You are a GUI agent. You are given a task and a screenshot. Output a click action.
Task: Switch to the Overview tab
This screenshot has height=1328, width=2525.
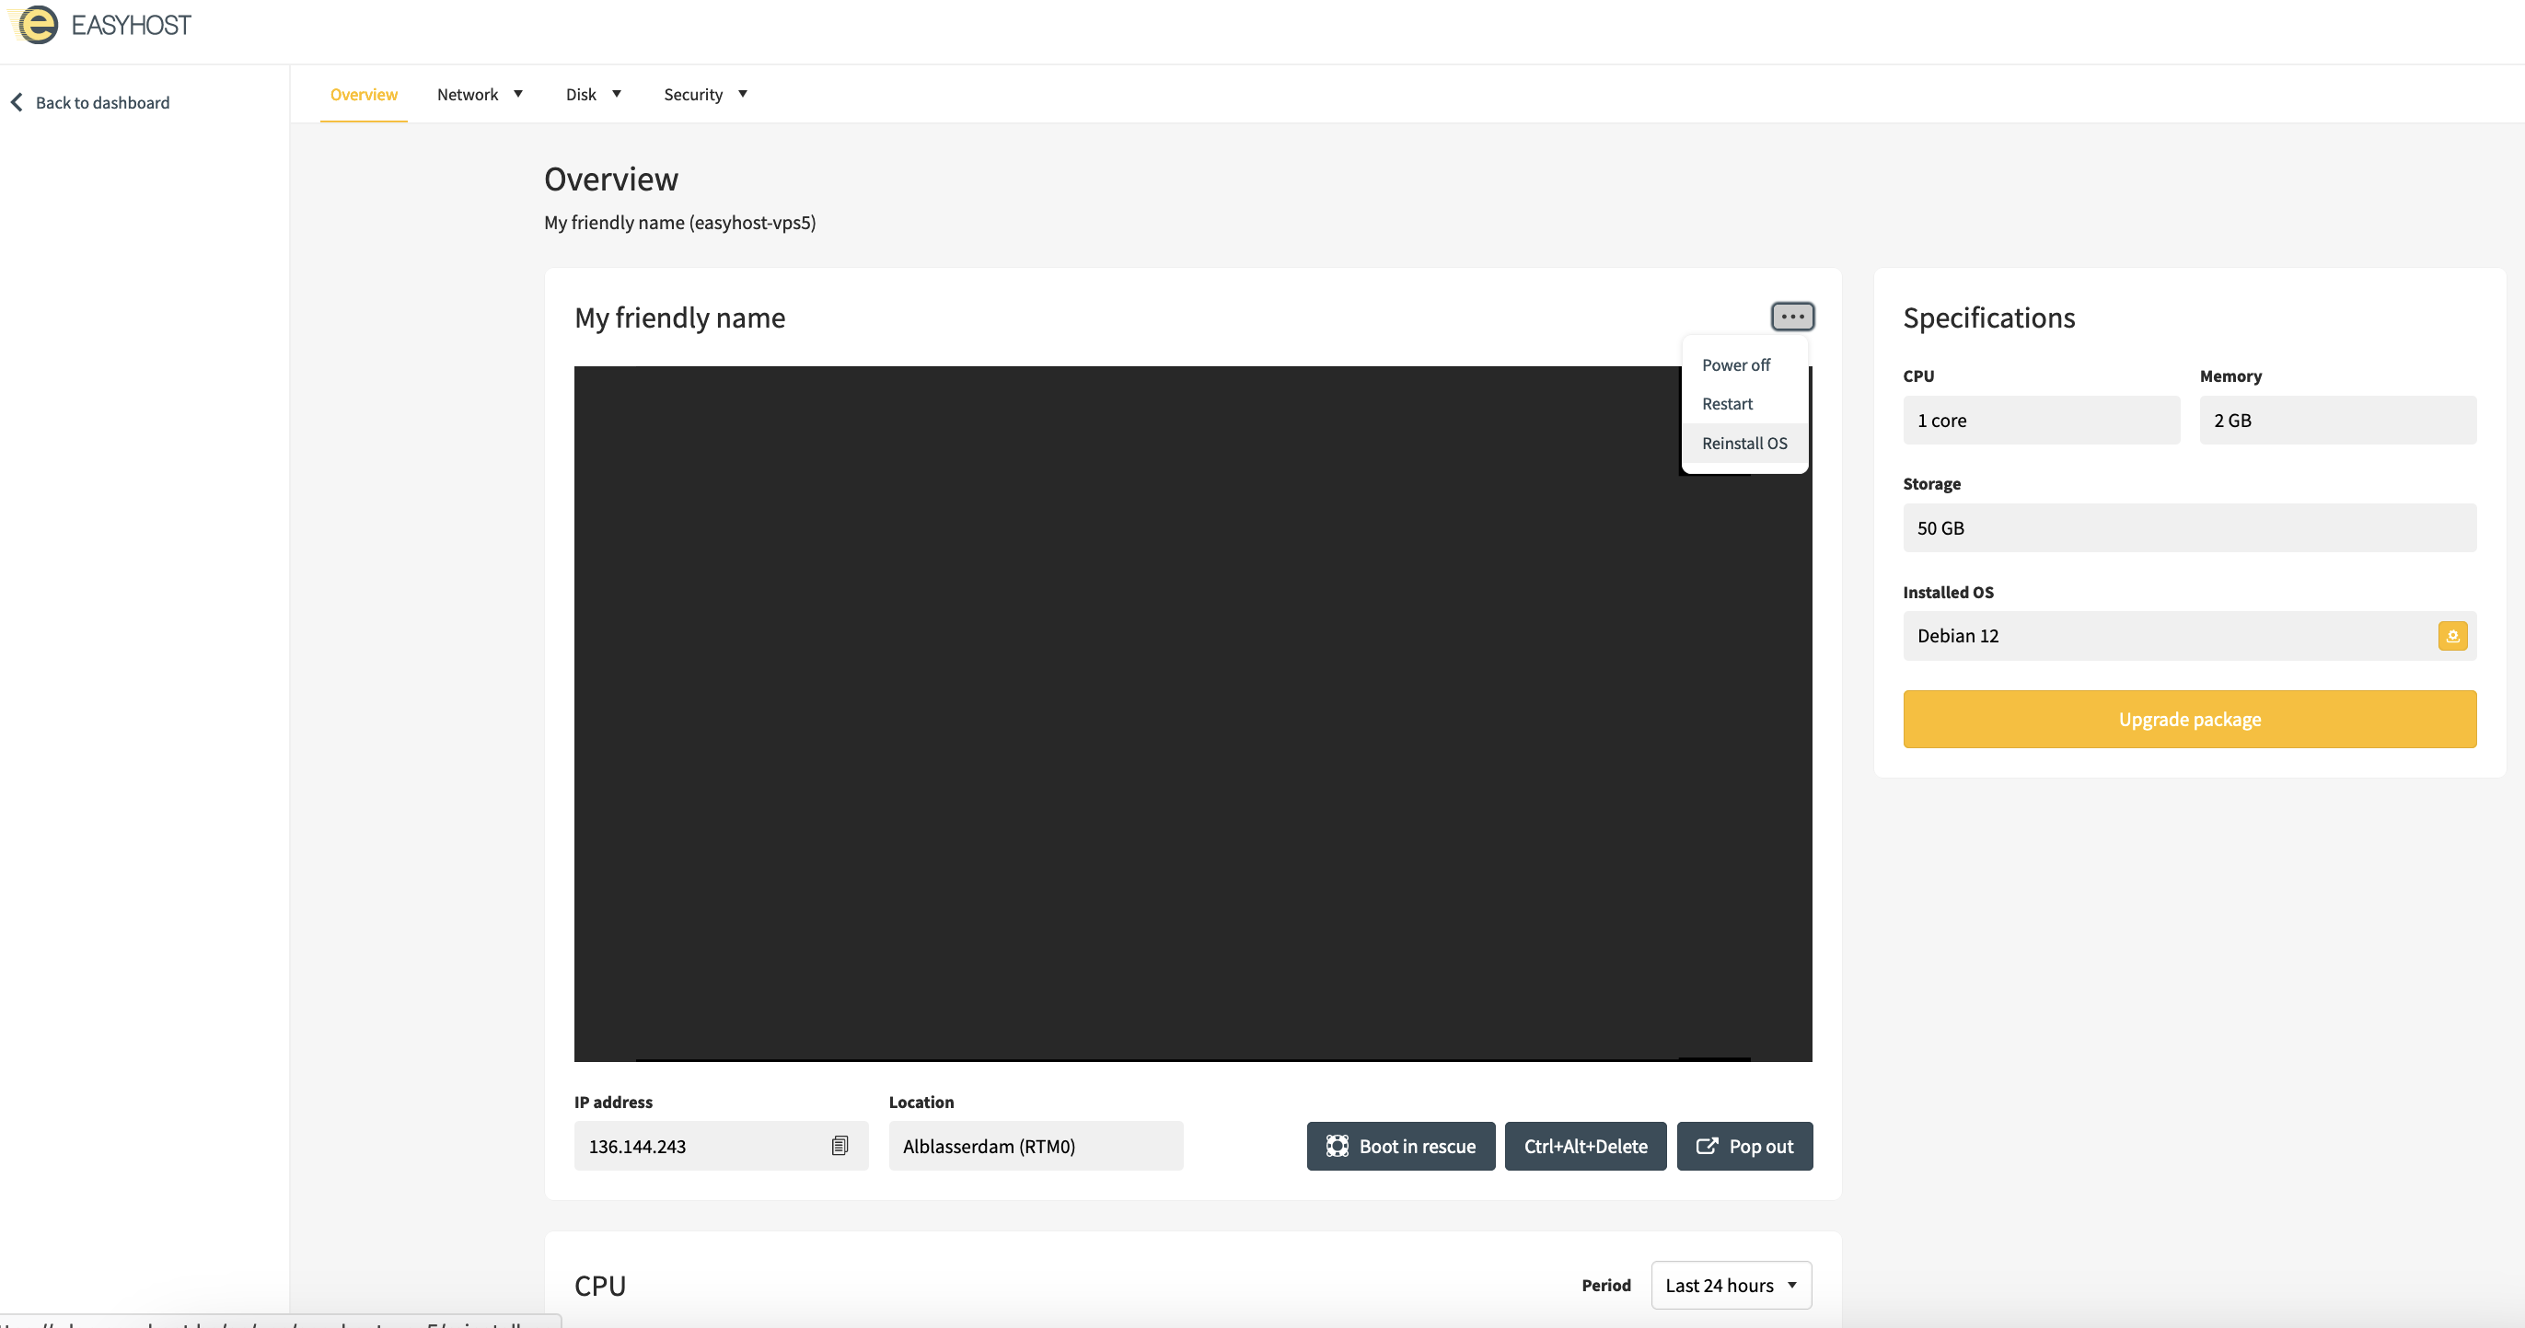[x=364, y=94]
